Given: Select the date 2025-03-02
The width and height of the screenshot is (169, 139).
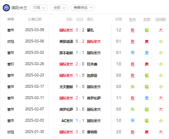Looking at the screenshot, I should pos(35,52).
